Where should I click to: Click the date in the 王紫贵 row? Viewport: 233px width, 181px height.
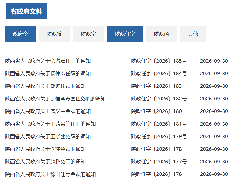pyautogui.click(x=214, y=124)
